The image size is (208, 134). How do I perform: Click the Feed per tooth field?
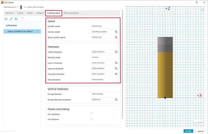tap(104, 57)
